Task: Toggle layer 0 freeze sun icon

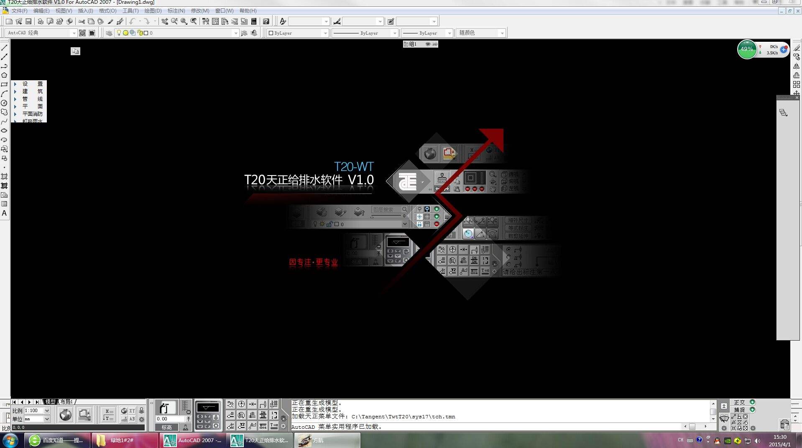Action: 125,33
